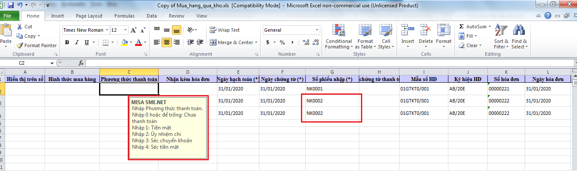Increase font size with Grow Font
Screen dimensions: 577x171
(x=133, y=30)
